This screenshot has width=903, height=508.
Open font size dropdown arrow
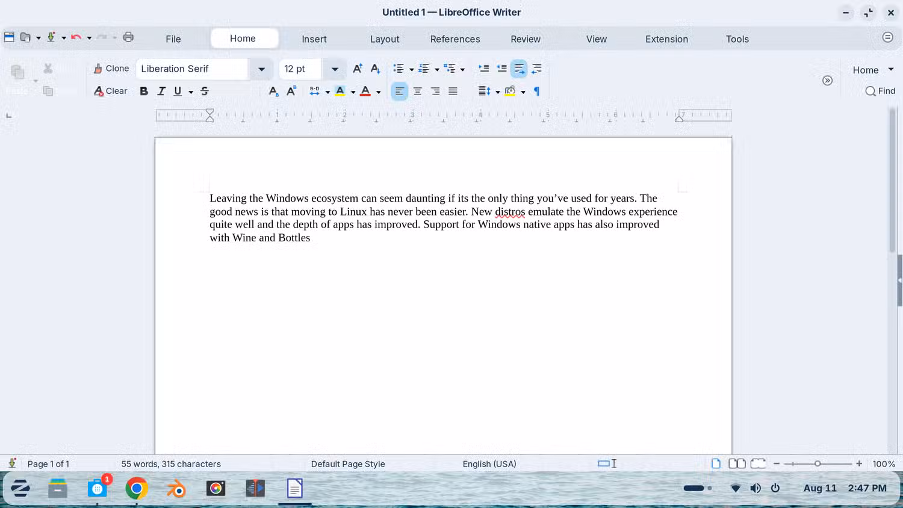pos(335,69)
